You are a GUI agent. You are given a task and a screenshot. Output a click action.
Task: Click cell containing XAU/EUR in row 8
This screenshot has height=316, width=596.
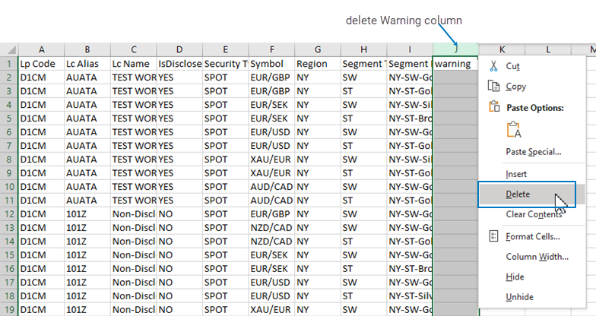[x=271, y=160]
